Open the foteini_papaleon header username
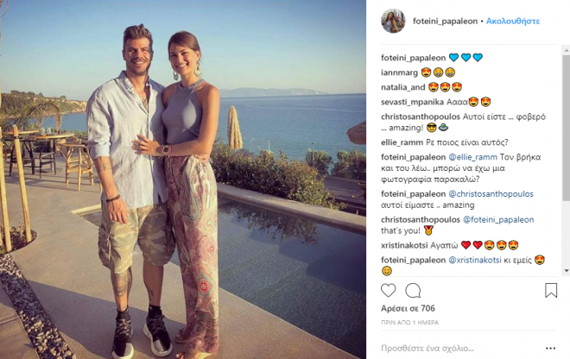Screen dimensions: 570x359 click(445, 21)
